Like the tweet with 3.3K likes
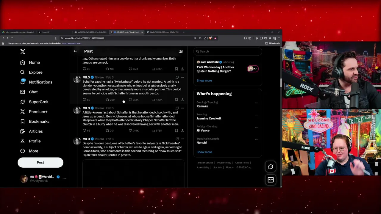Screen dimensions: 381x214 tap(133, 100)
